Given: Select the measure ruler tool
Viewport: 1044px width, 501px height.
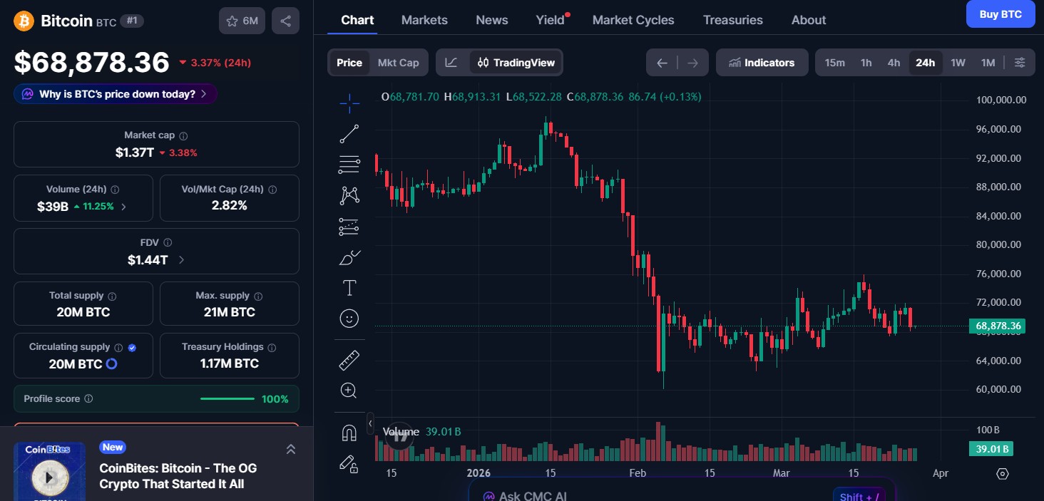Looking at the screenshot, I should coord(349,360).
